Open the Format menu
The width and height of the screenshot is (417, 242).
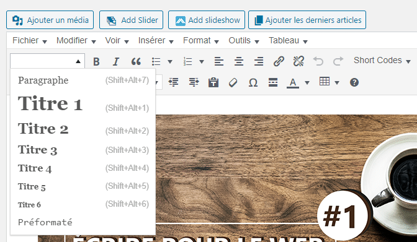(x=201, y=41)
